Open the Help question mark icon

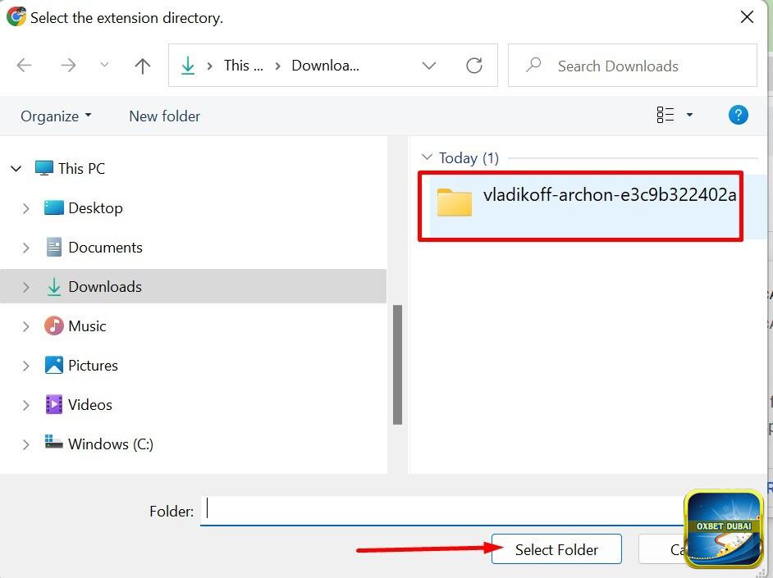[x=738, y=115]
